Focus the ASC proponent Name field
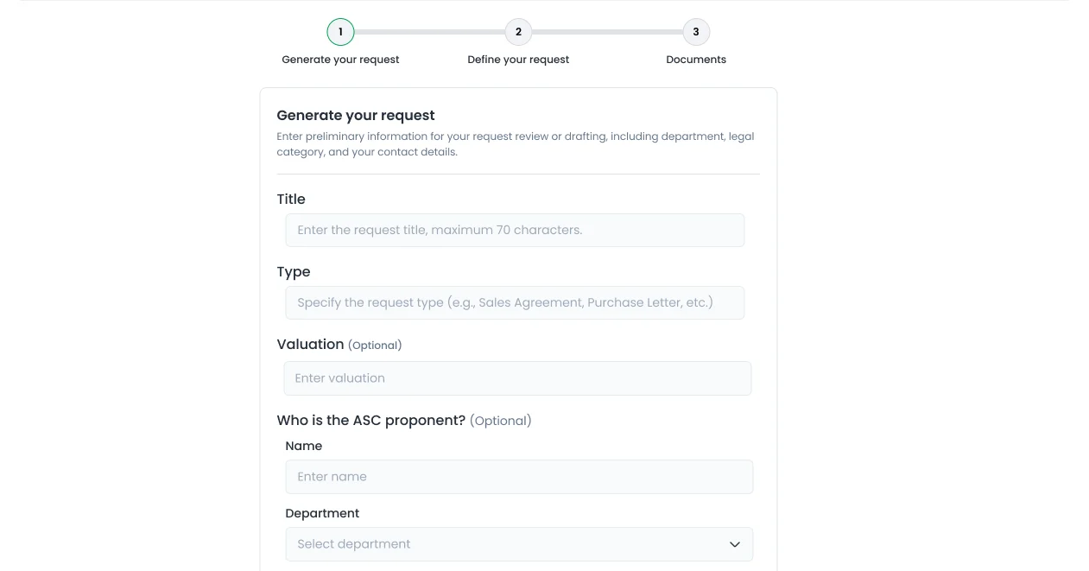1089x571 pixels. pos(519,477)
